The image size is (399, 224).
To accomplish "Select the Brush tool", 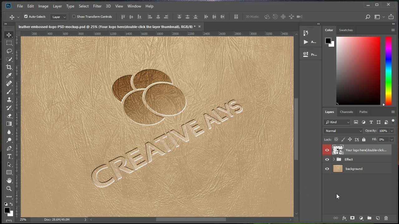I will pos(9,91).
